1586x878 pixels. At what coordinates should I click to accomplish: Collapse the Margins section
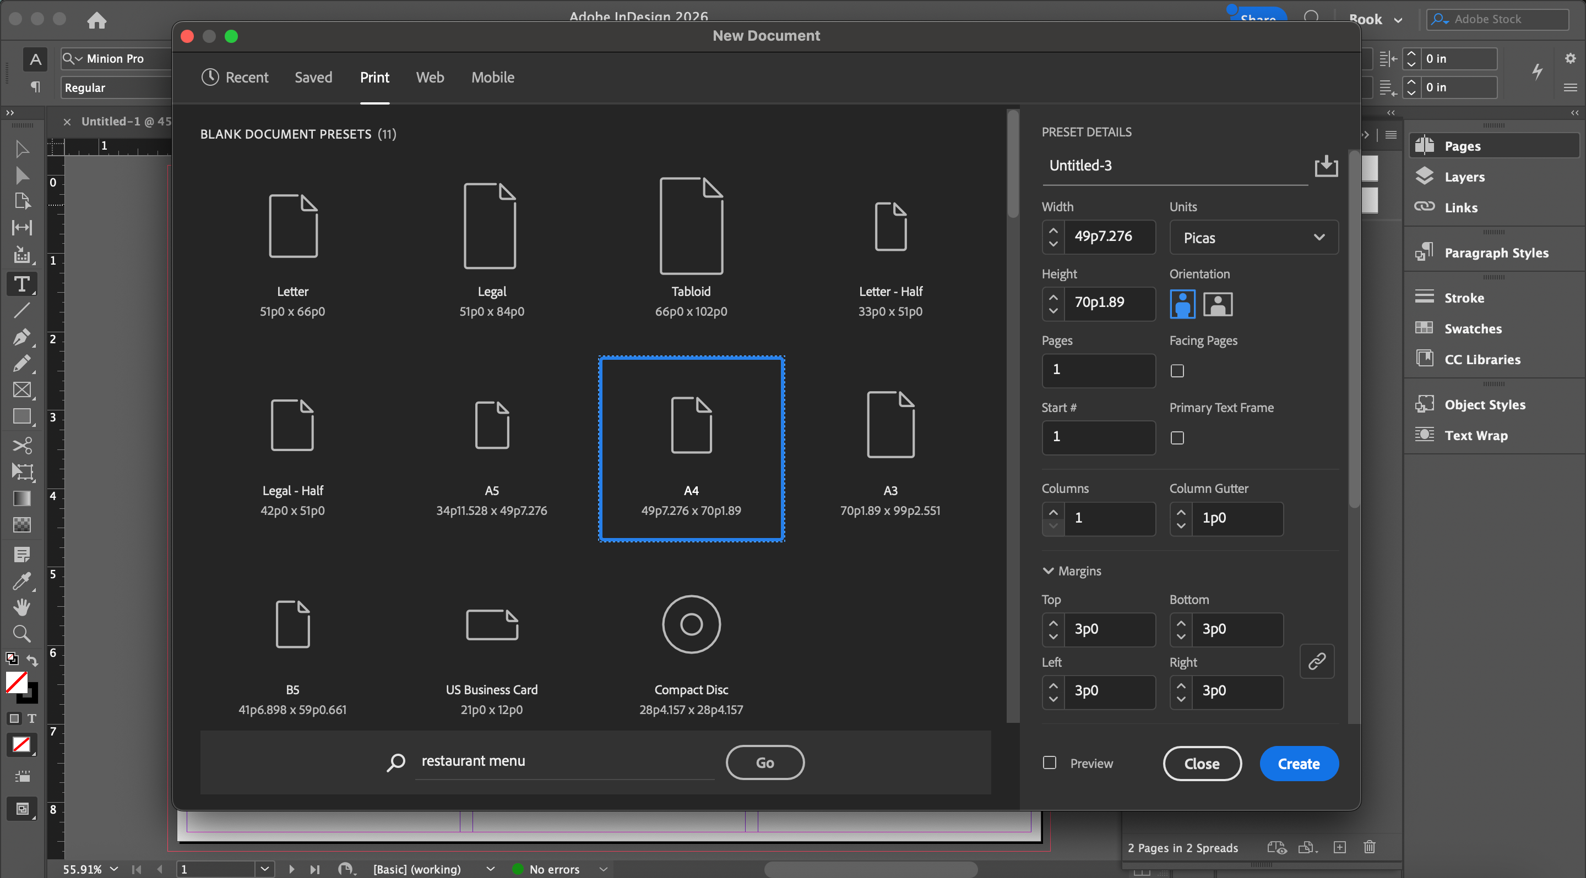[1048, 570]
